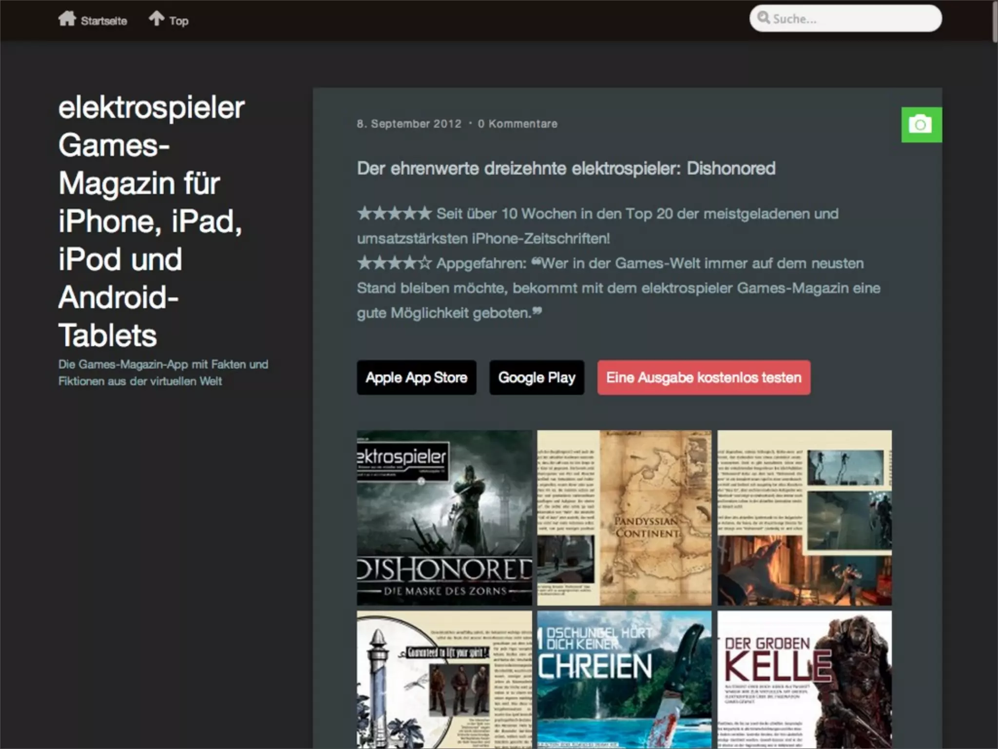The height and width of the screenshot is (749, 998).
Task: Open the Pandyssian Continent map thumbnail
Action: [x=624, y=517]
